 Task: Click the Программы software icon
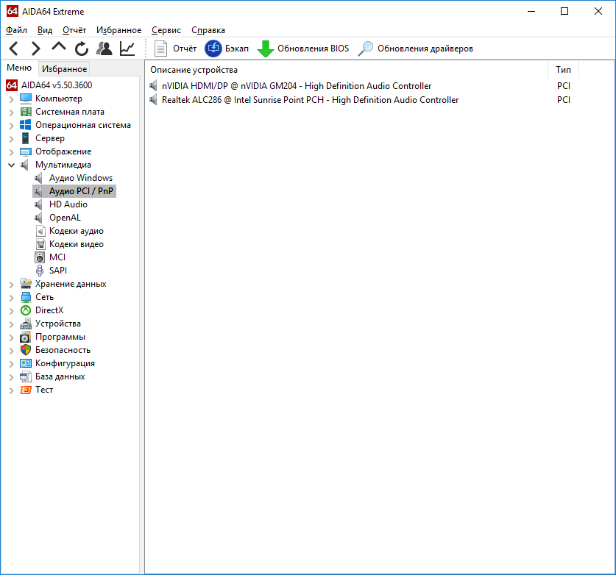click(x=26, y=337)
